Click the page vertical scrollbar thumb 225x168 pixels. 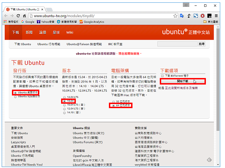coord(218,79)
